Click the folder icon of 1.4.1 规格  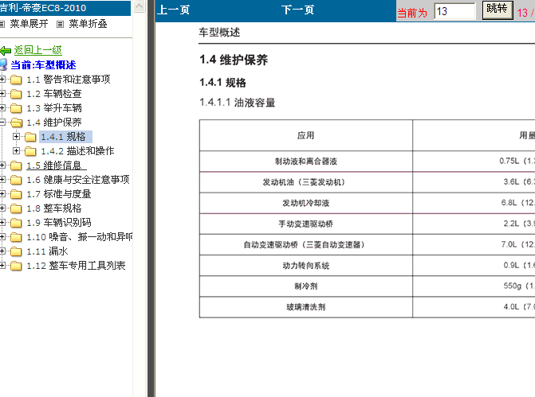click(30, 137)
